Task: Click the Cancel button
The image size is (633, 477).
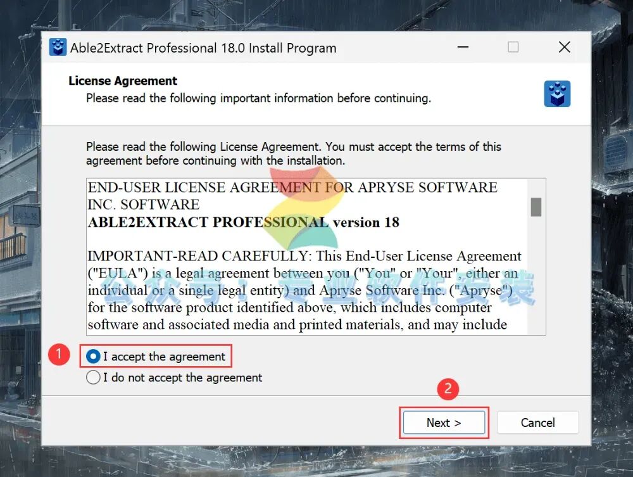Action: [x=537, y=423]
